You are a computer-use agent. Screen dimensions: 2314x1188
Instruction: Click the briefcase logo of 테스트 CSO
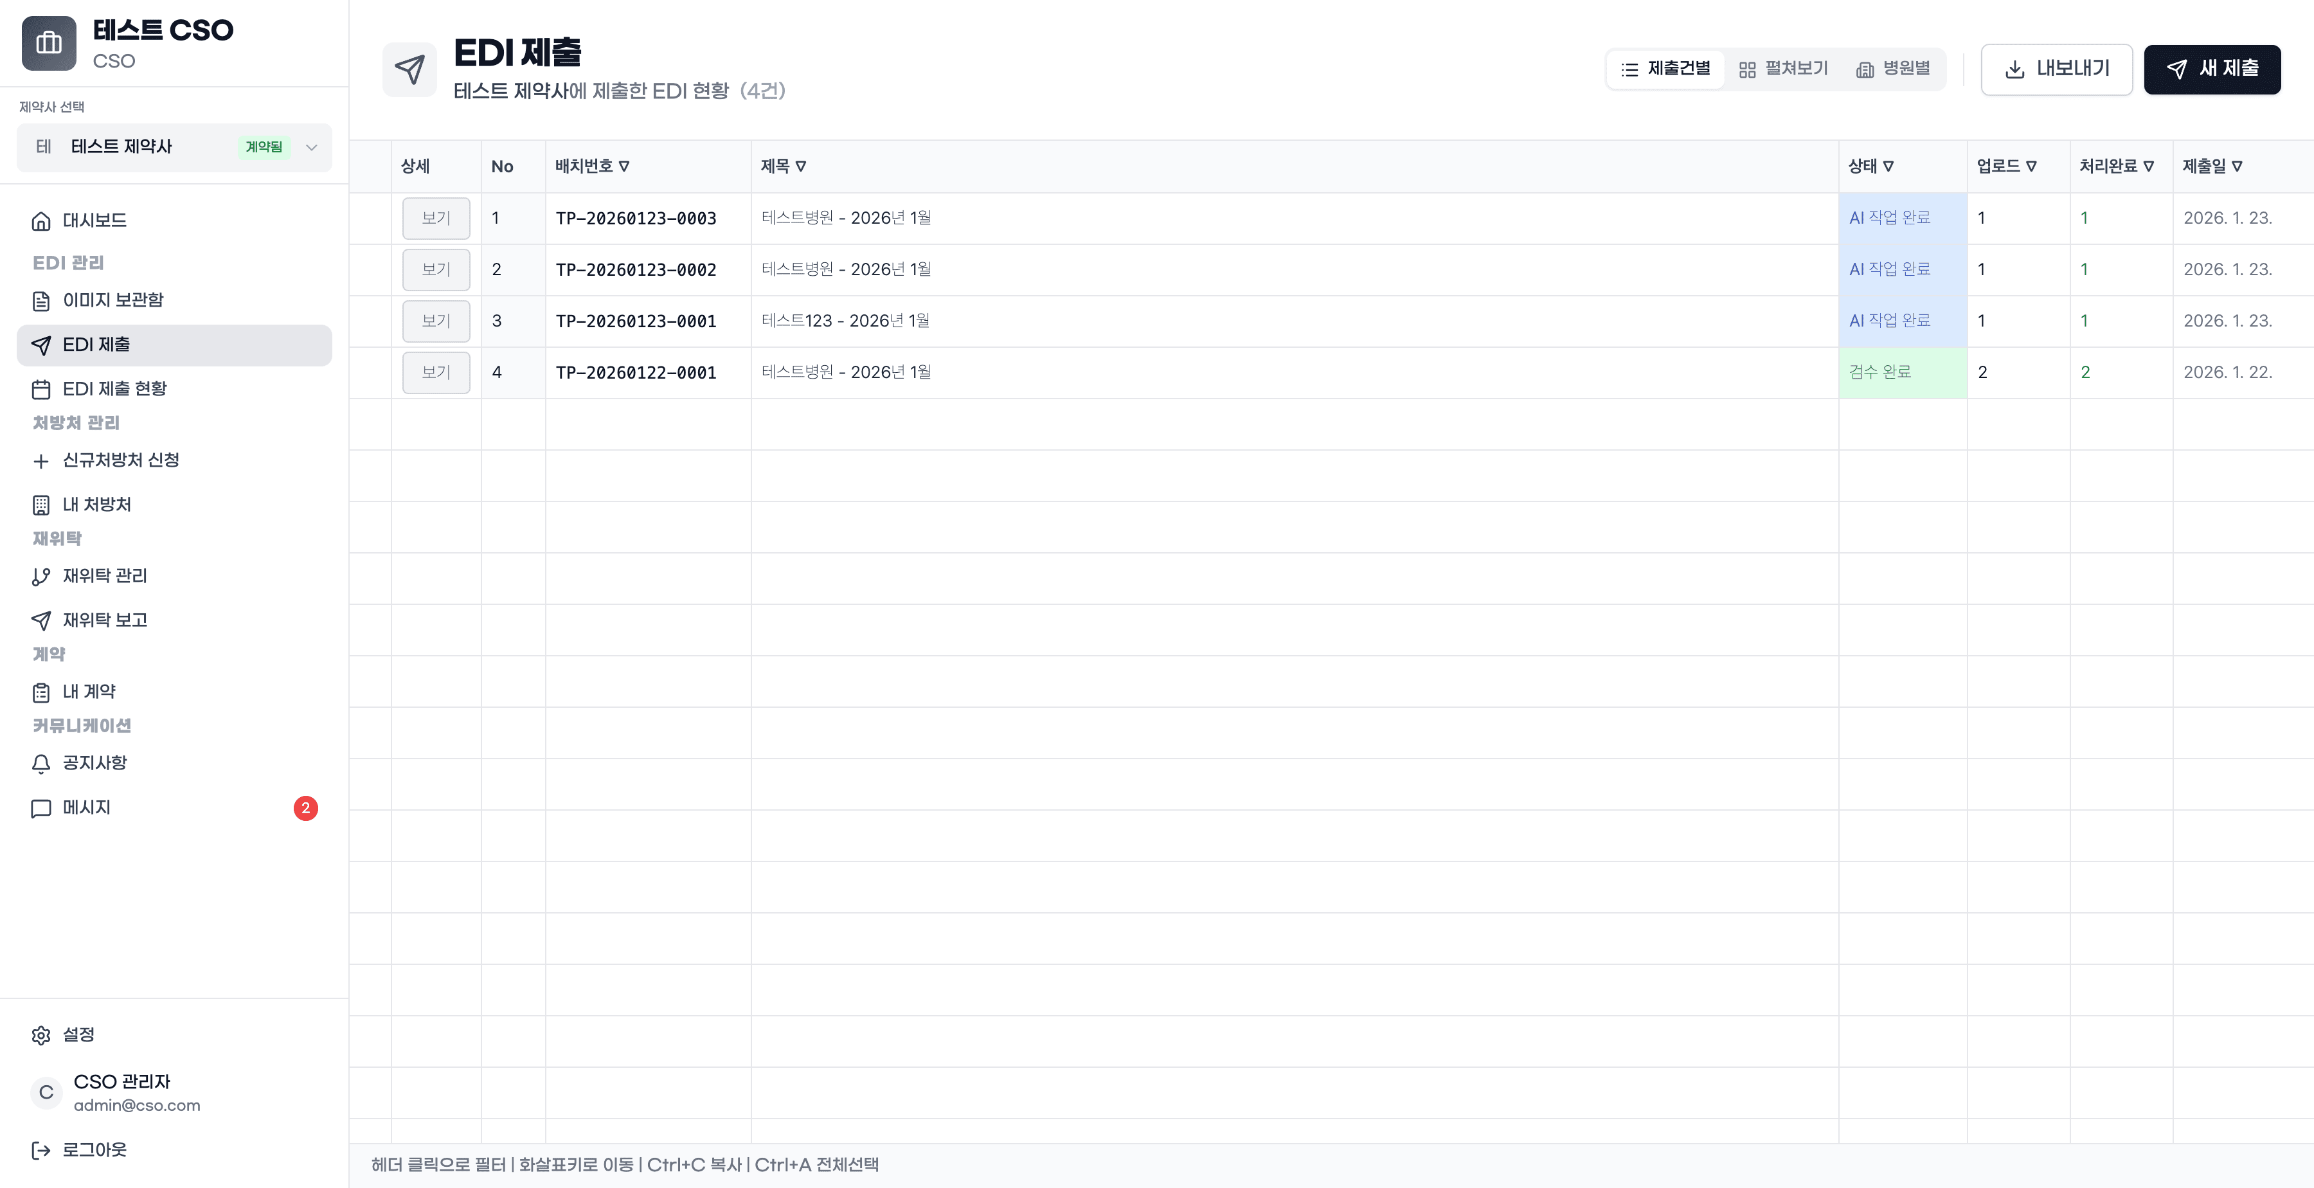pyautogui.click(x=48, y=43)
